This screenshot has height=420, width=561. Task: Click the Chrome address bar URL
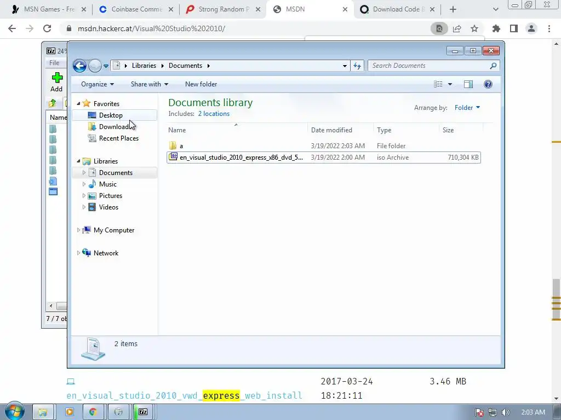point(151,28)
